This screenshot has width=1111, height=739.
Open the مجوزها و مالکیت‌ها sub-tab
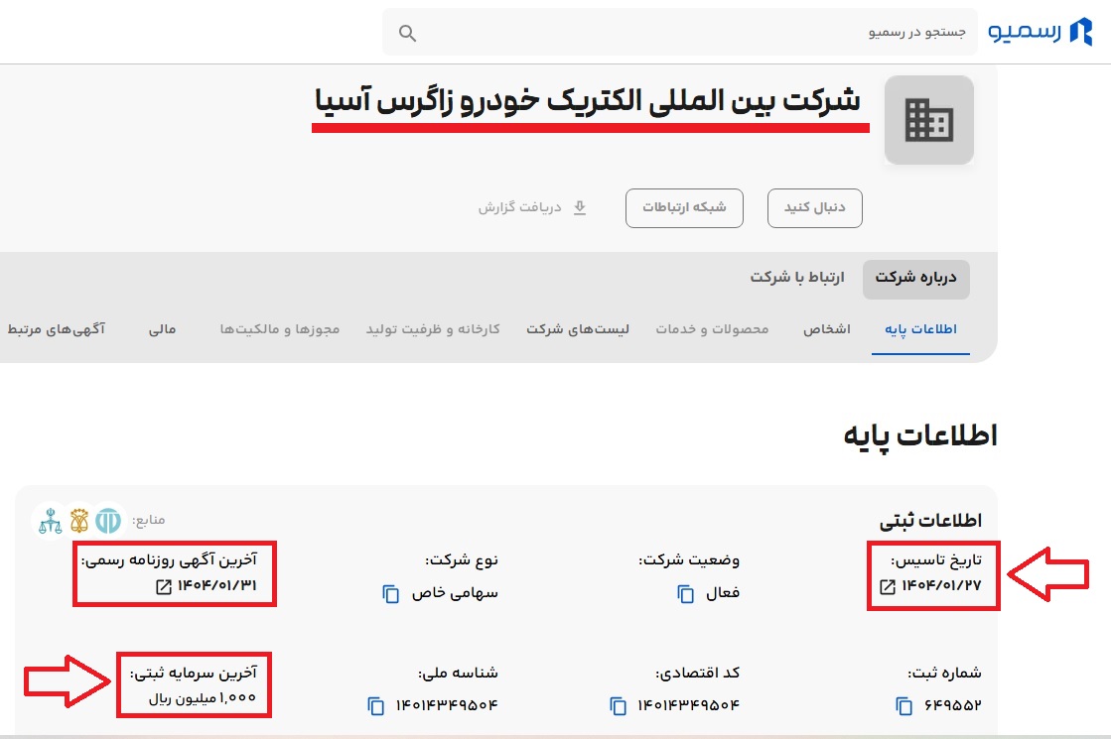pyautogui.click(x=280, y=330)
